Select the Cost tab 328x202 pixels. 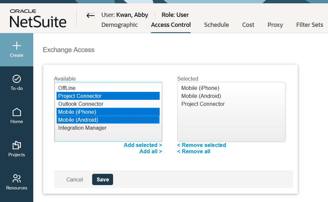pyautogui.click(x=248, y=25)
